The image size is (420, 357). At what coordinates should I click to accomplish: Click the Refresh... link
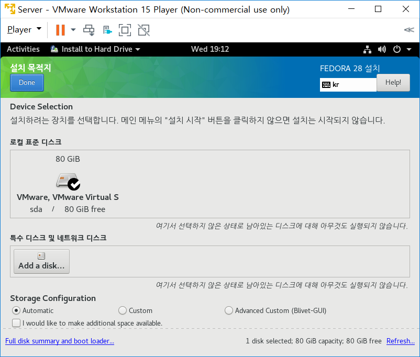pos(401,341)
